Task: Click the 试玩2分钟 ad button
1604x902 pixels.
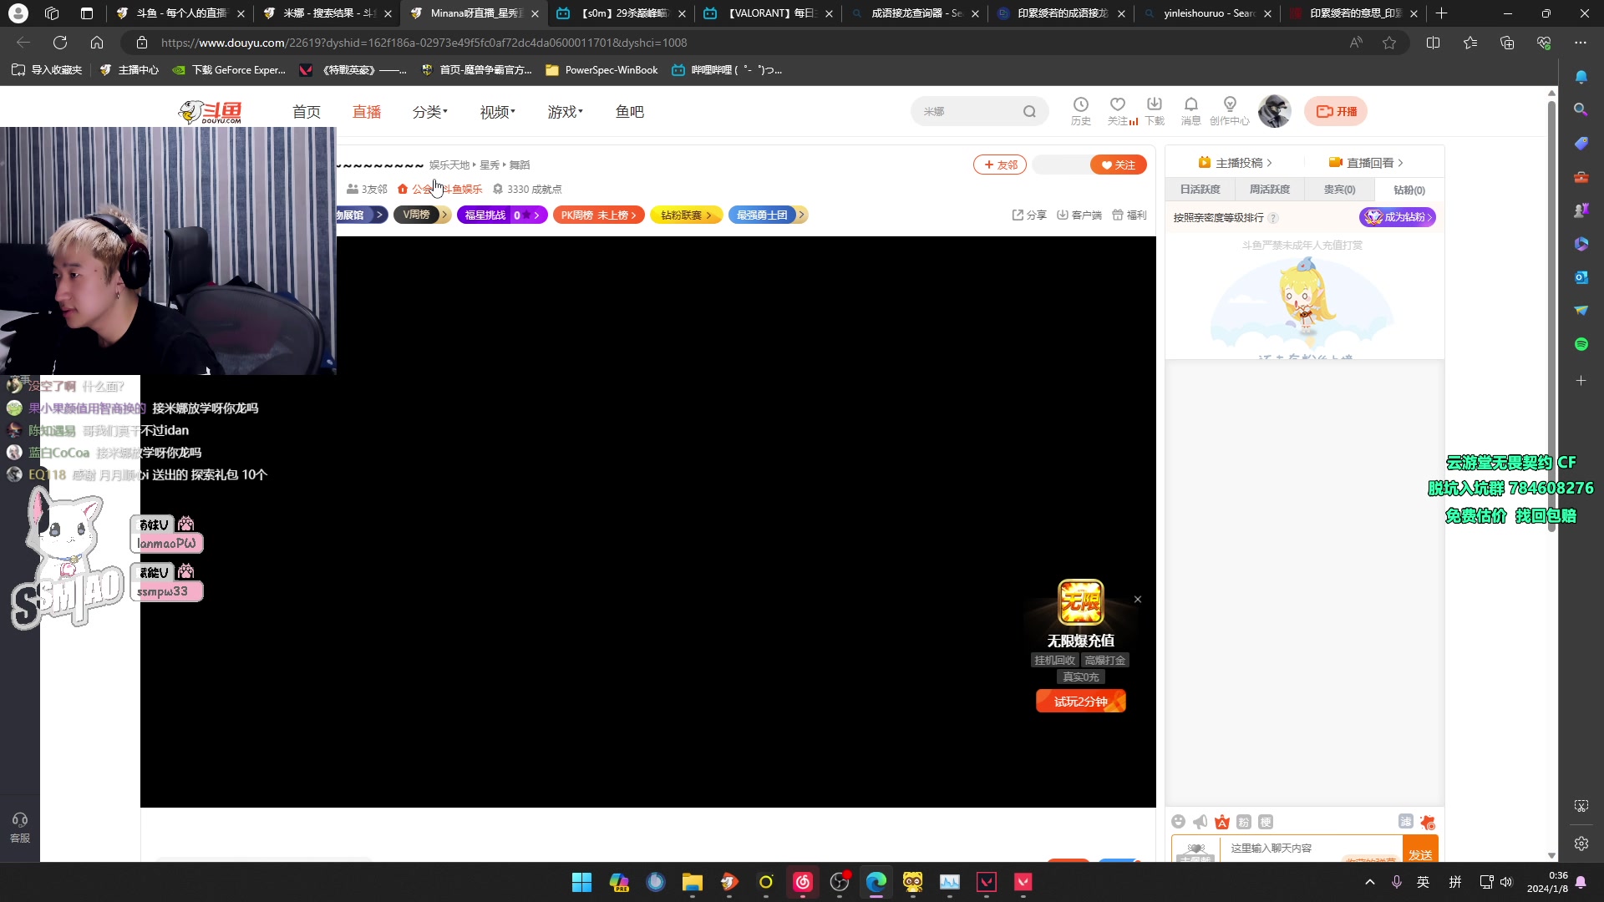Action: (1080, 702)
